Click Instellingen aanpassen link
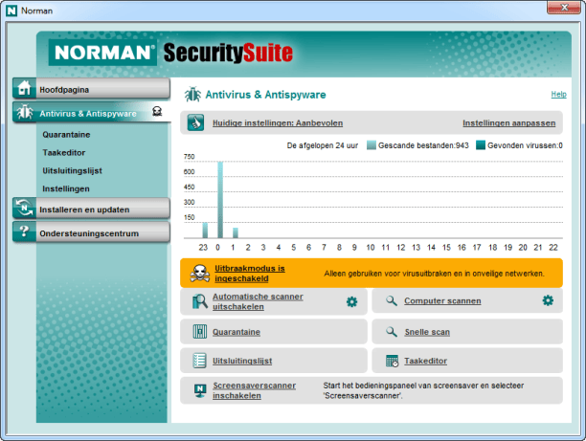 (x=509, y=122)
